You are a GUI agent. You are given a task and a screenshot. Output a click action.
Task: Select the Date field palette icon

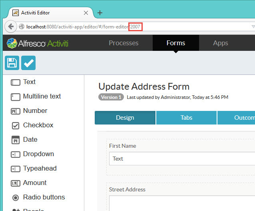pyautogui.click(x=16, y=140)
